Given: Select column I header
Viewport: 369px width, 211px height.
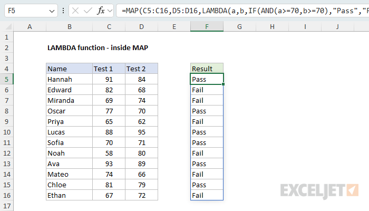Looking at the screenshot, I should 305,26.
